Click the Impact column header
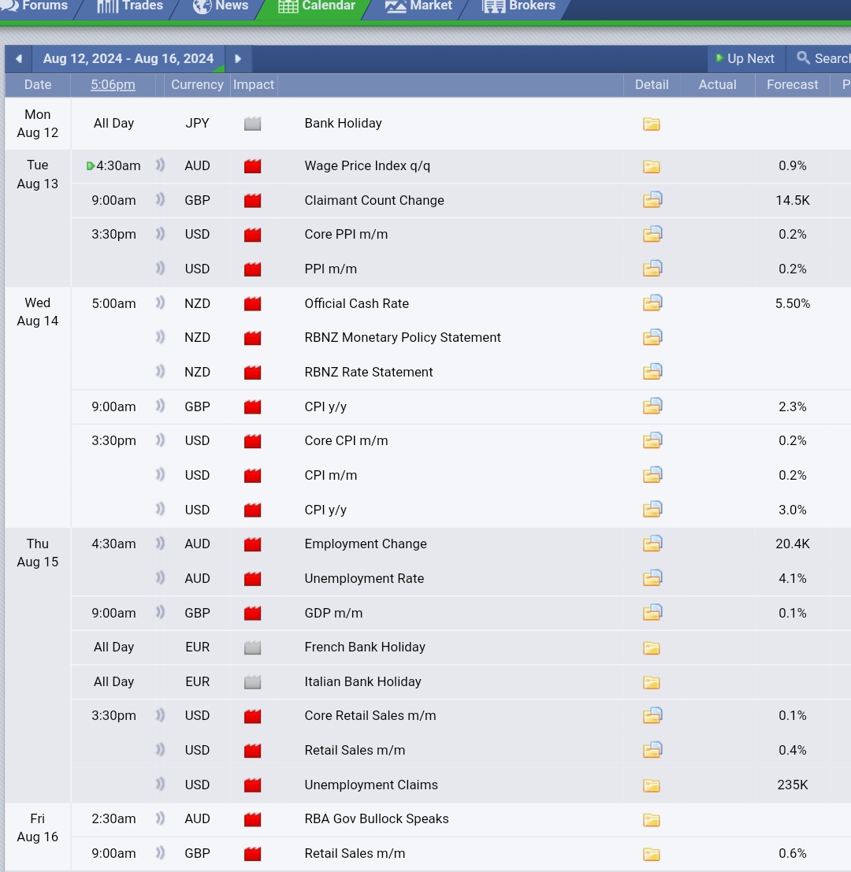Viewport: 851px width, 872px height. 254,84
